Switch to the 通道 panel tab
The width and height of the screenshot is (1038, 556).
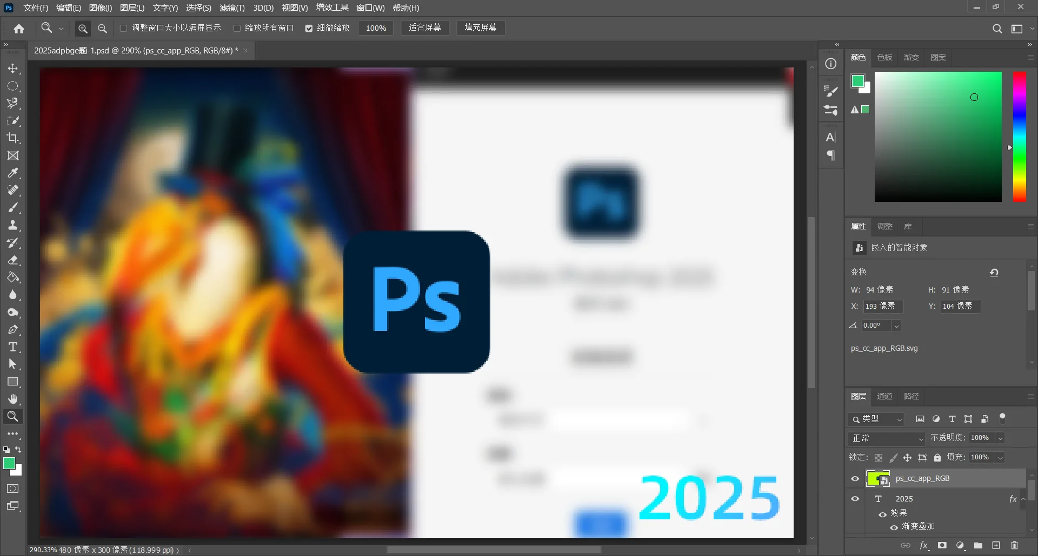pyautogui.click(x=884, y=396)
